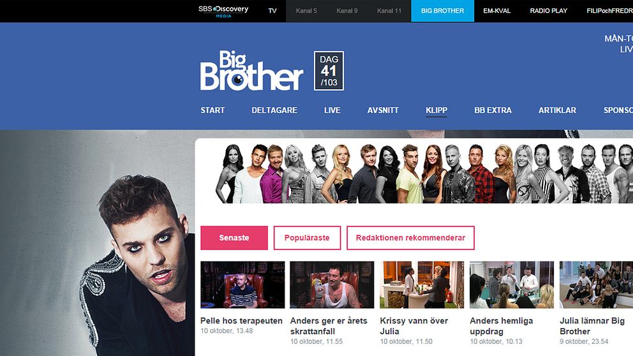Click the contestants group banner image

tap(424, 174)
